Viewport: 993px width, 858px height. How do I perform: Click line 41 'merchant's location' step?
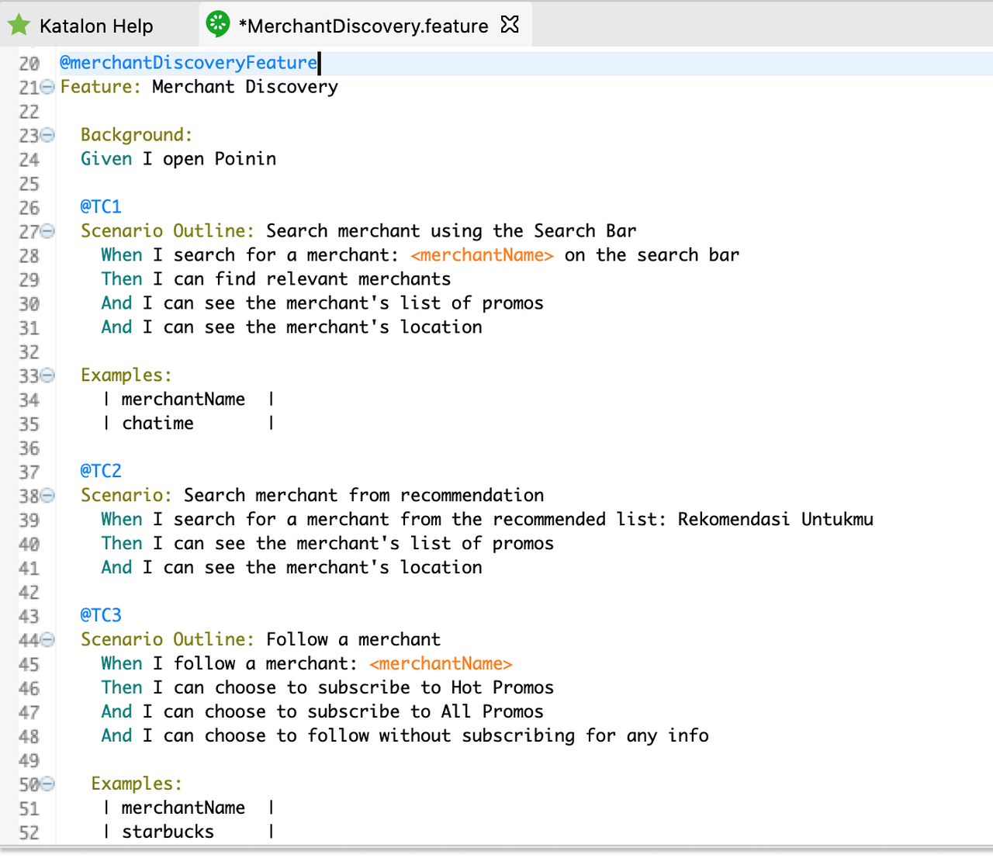coord(292,568)
